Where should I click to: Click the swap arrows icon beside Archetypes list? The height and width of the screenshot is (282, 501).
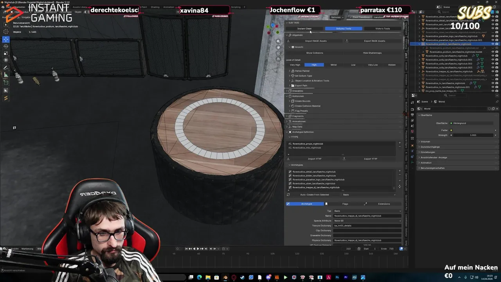[x=400, y=186]
